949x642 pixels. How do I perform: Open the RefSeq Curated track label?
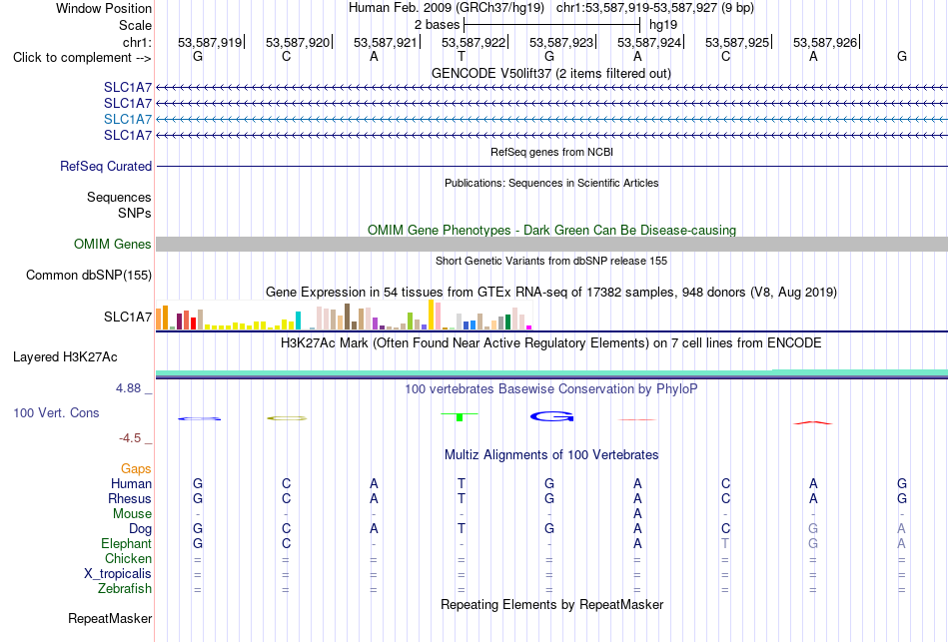pos(106,166)
